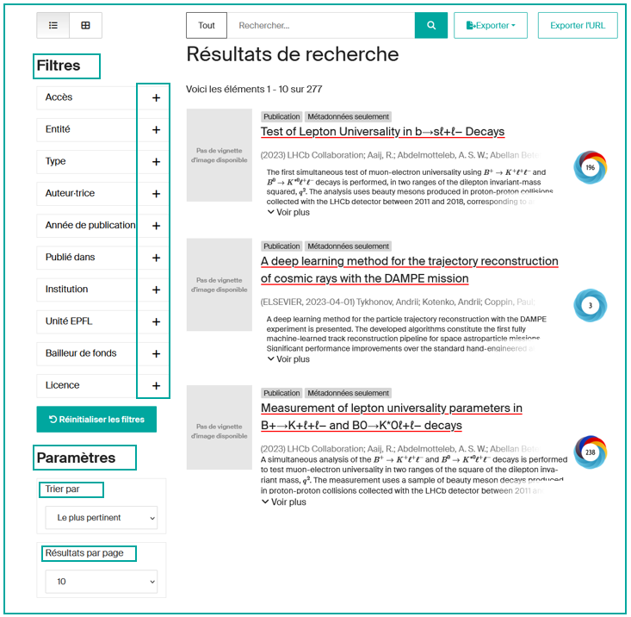Screen dimensions: 631x617
Task: Expand the Année de publication filter
Action: click(156, 226)
